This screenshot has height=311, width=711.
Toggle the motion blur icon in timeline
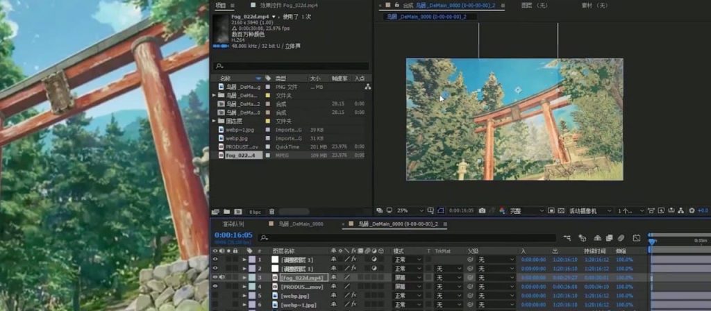pos(621,238)
